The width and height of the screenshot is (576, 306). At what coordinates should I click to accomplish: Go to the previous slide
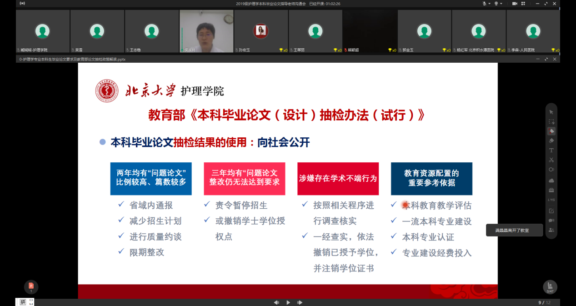[276, 302]
